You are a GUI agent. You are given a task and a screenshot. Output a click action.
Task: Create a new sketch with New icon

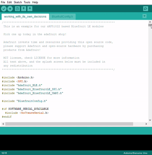17,9
